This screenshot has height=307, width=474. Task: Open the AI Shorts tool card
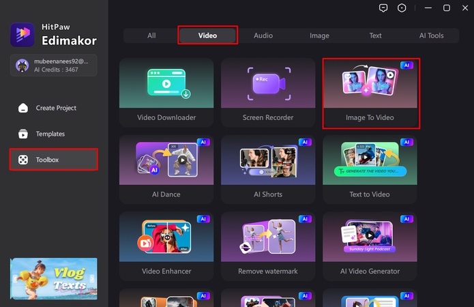[268, 169]
